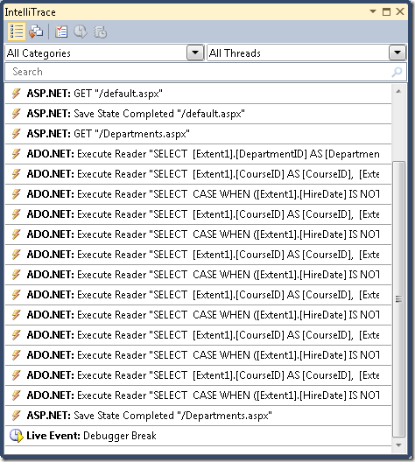This screenshot has height=462, width=415.
Task: Click lightning icon of Save State Completed "/Departments.aspx"
Action: coord(17,416)
